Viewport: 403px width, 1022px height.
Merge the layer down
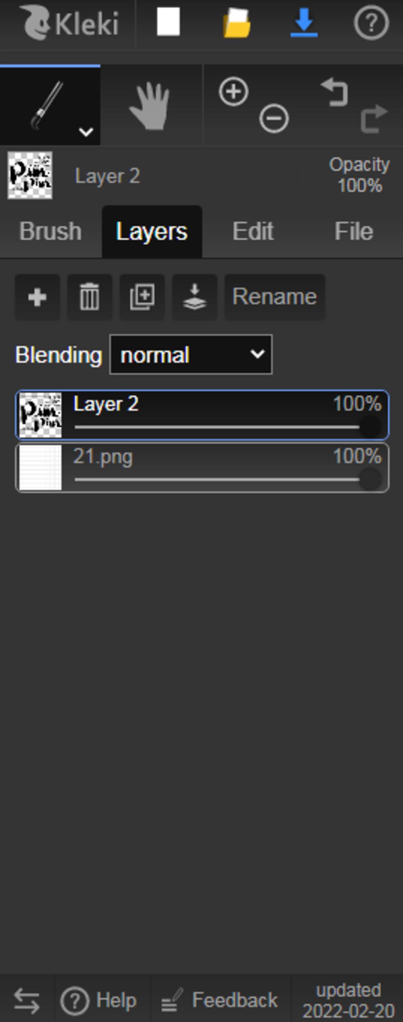coord(194,297)
